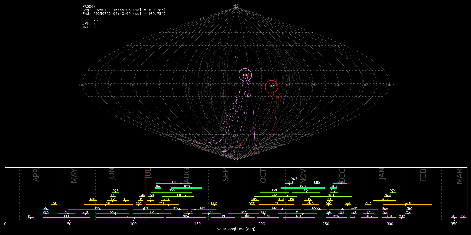471x235 pixels.
Task: Click the red NZC radiant circle
Action: click(271, 87)
